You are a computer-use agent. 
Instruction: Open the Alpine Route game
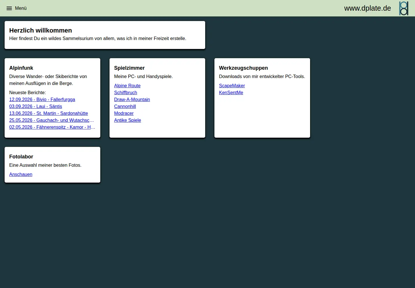coord(127,86)
